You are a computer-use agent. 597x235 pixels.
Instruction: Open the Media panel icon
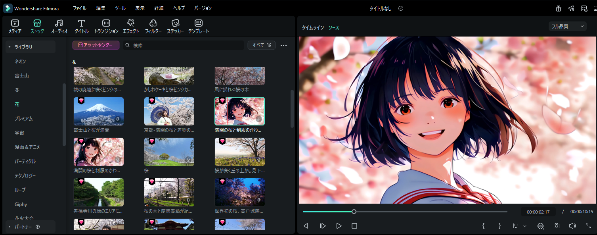pyautogui.click(x=15, y=23)
